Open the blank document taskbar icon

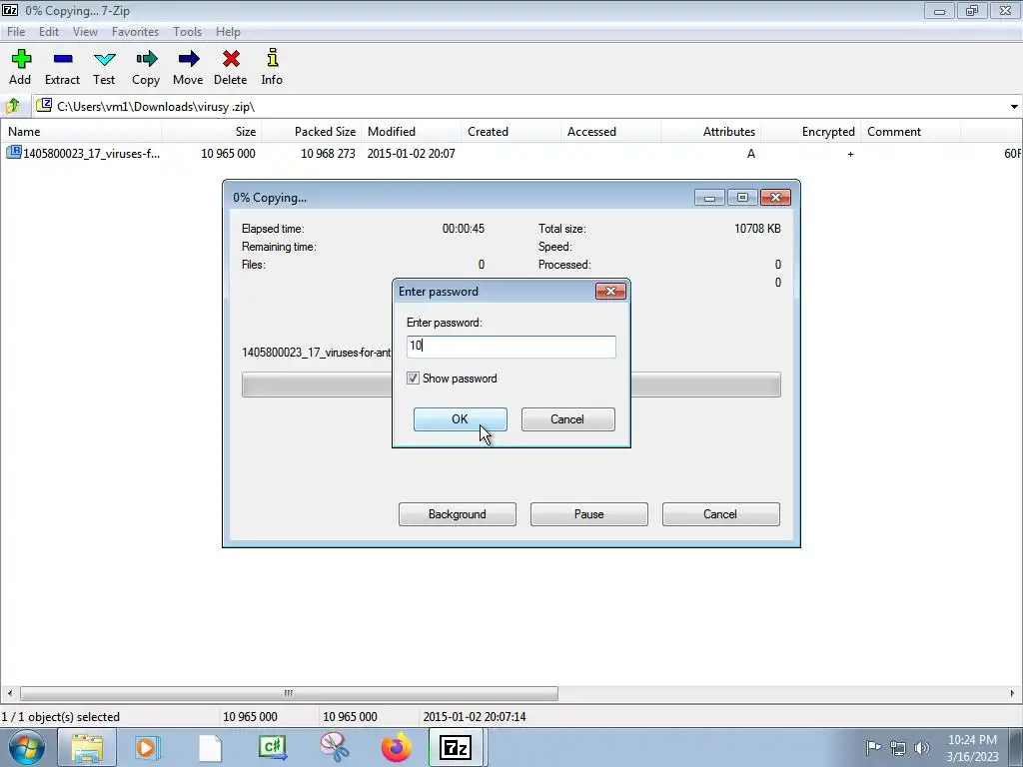[210, 747]
